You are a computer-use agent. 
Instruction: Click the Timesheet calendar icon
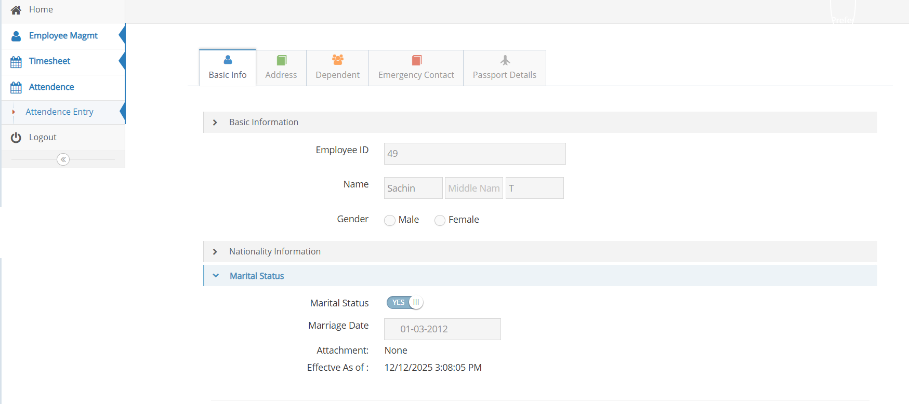[x=16, y=62]
